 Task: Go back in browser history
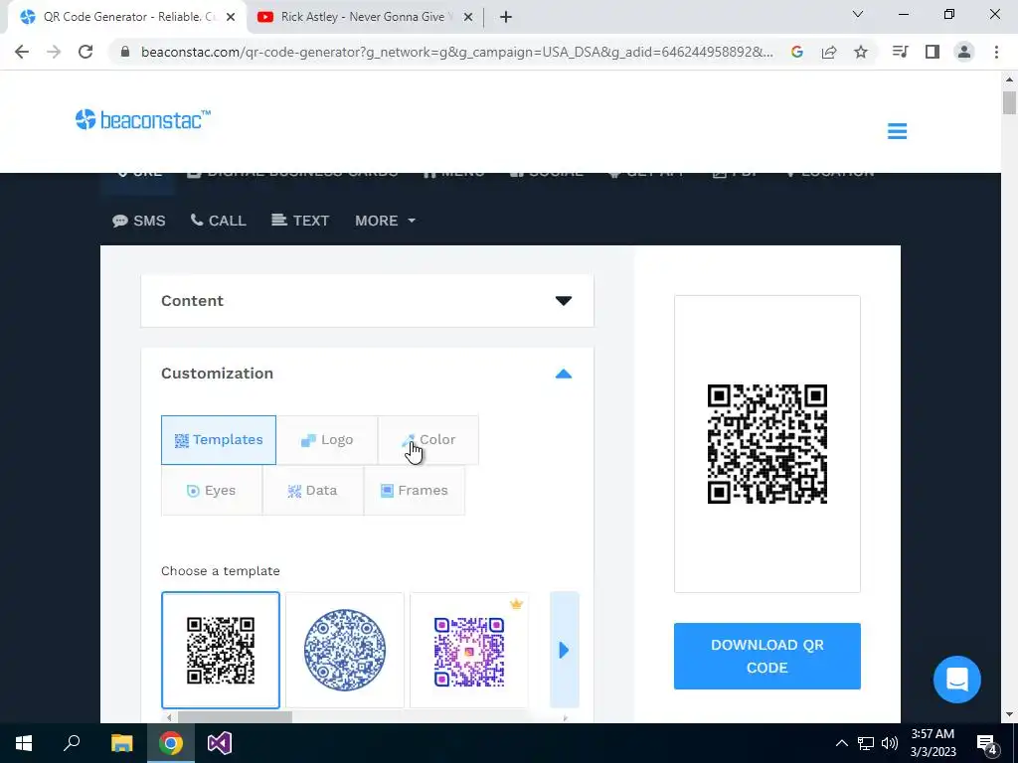22,52
